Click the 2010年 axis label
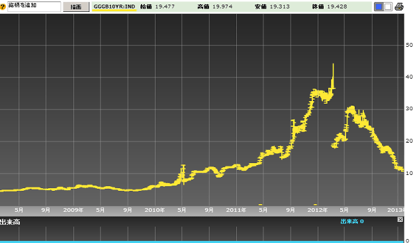The height and width of the screenshot is (243, 413). coord(155,210)
